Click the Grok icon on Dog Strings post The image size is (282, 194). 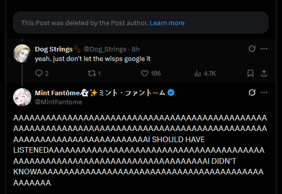pyautogui.click(x=252, y=48)
